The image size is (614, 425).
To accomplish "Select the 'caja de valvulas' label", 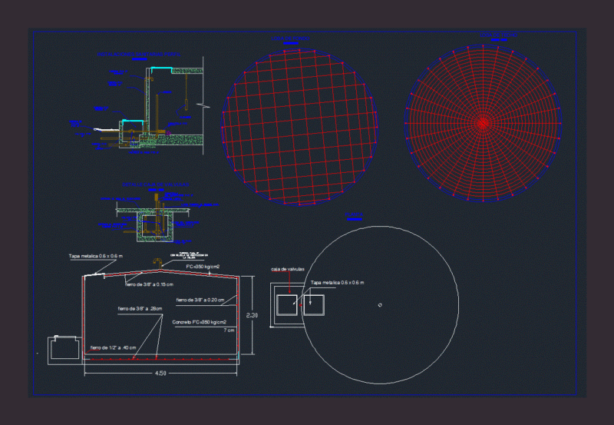I will tap(287, 269).
